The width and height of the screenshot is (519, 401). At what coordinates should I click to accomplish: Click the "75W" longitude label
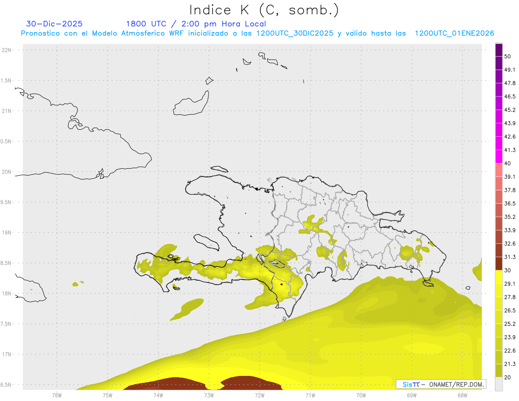108,395
